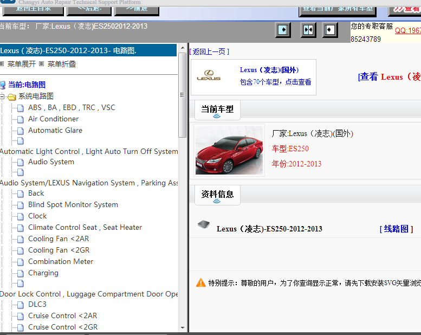The height and width of the screenshot is (335, 421).
Task: Open Automatic Light Control, Light Auto Turn Off
Action: coord(89,152)
